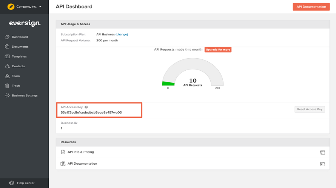336x188 pixels.
Task: Click the 'API Usage & Access' section header
Action: [75, 24]
